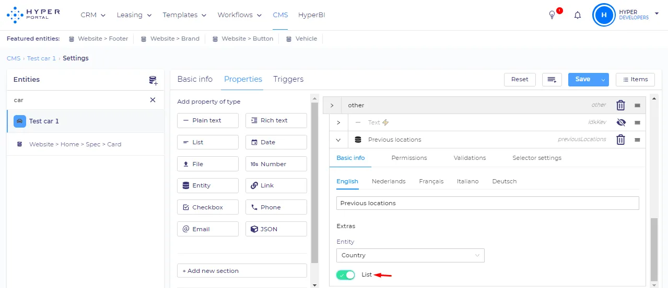Add a JSON property
Viewport: 668px width, 288px height.
click(x=276, y=229)
